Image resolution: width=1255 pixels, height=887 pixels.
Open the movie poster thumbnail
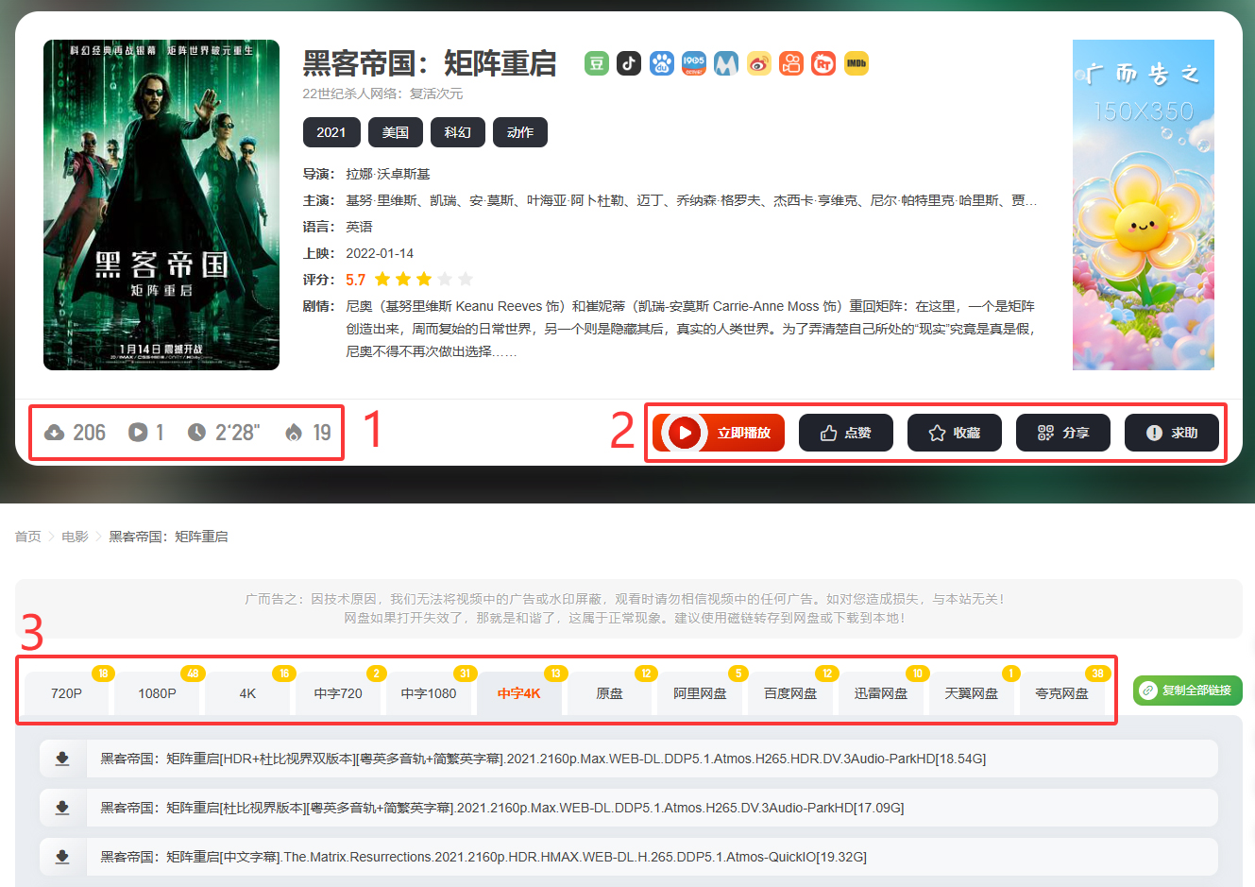click(161, 205)
